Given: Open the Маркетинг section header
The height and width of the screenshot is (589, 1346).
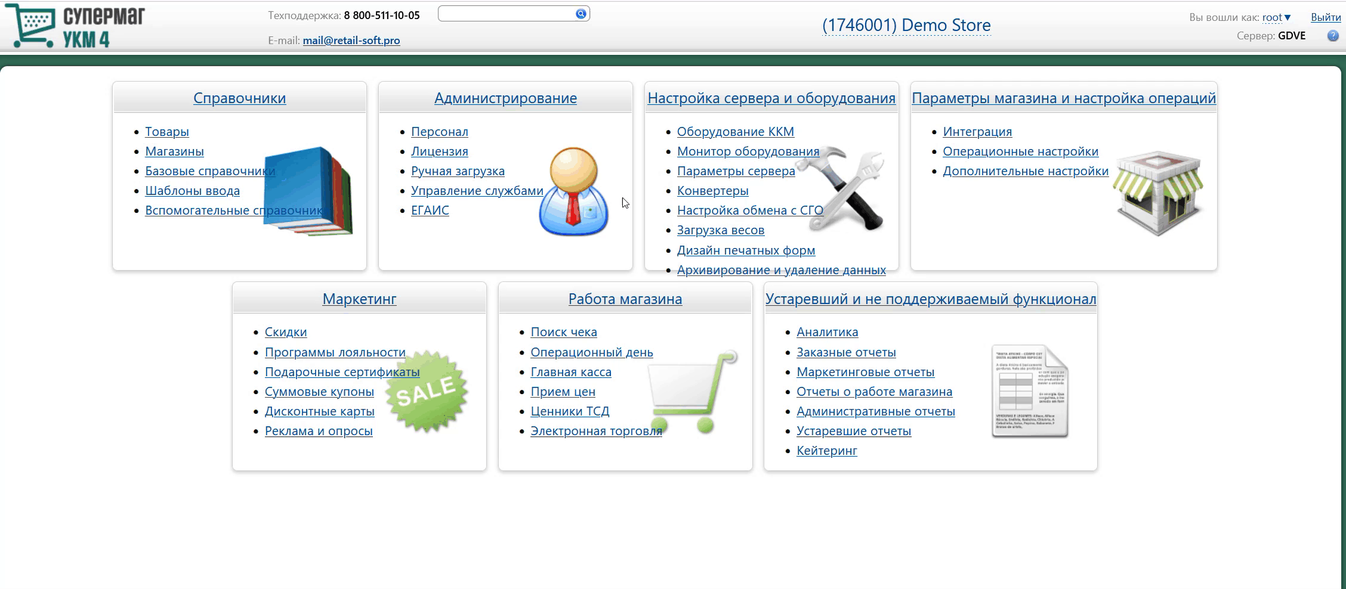Looking at the screenshot, I should [x=359, y=299].
